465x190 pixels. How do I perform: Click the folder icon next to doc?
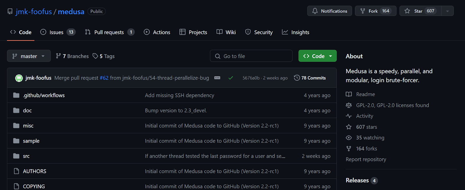coord(16,110)
